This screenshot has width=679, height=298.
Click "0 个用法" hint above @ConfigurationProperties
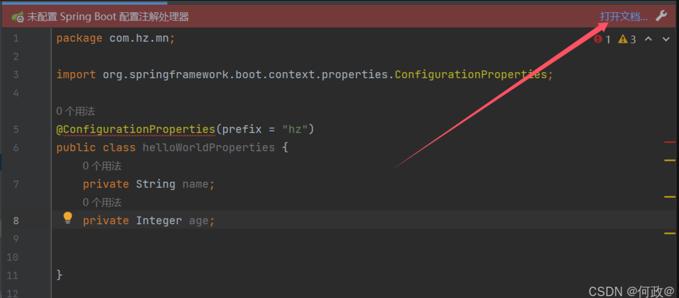point(76,111)
